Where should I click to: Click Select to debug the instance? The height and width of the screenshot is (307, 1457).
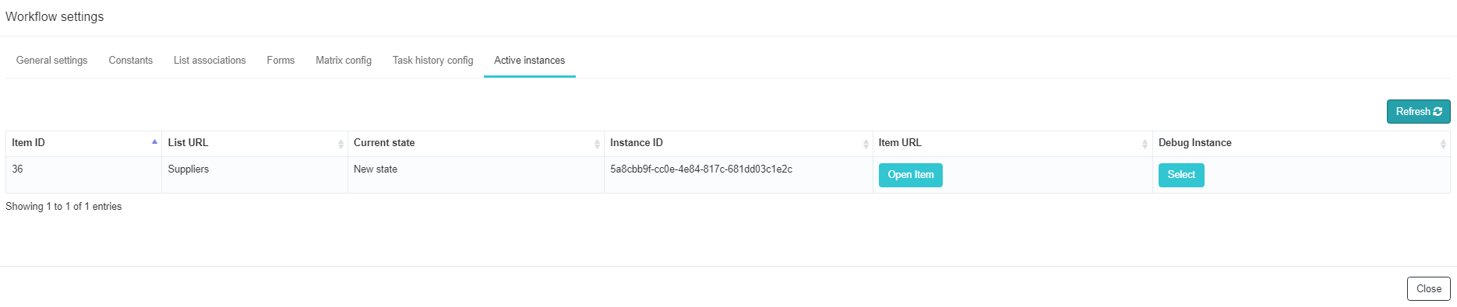(1181, 175)
